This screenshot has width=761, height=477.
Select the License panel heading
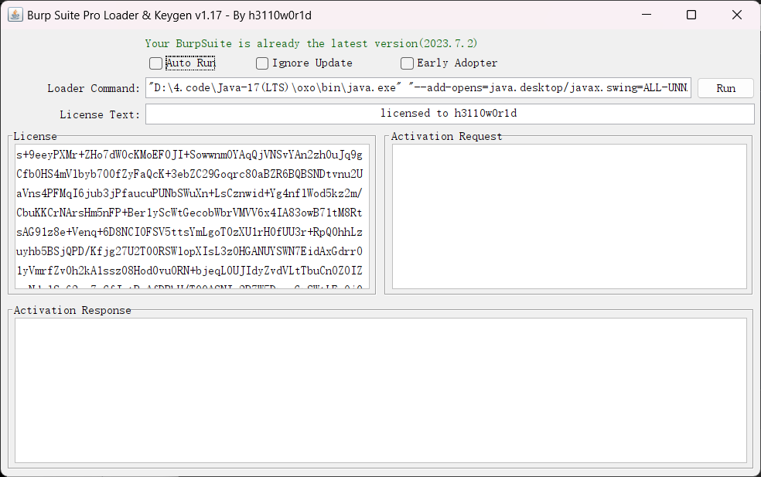[x=35, y=137]
